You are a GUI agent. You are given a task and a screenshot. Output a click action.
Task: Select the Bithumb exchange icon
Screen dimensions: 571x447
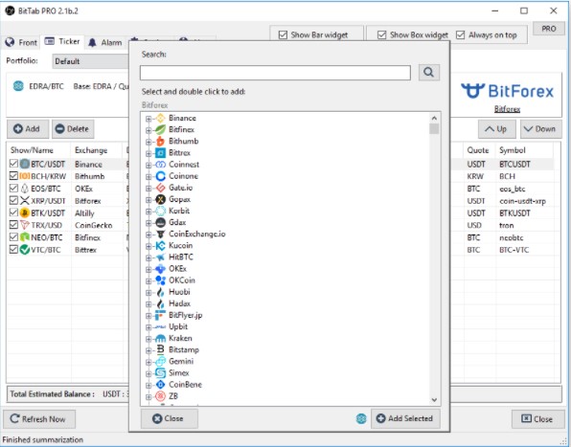point(160,141)
